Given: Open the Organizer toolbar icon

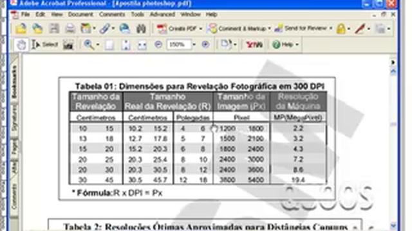Looking at the screenshot, I should 86,28.
